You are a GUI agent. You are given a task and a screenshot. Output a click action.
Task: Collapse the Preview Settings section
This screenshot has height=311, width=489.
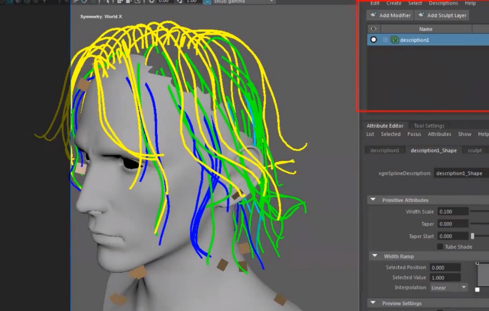point(373,303)
